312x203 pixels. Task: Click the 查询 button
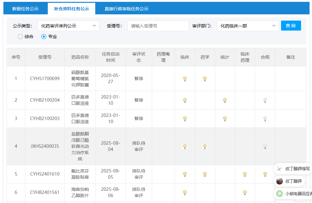[291, 26]
